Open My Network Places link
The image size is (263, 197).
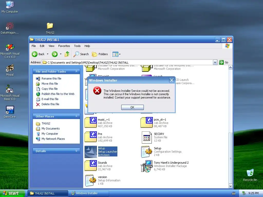tap(53, 139)
